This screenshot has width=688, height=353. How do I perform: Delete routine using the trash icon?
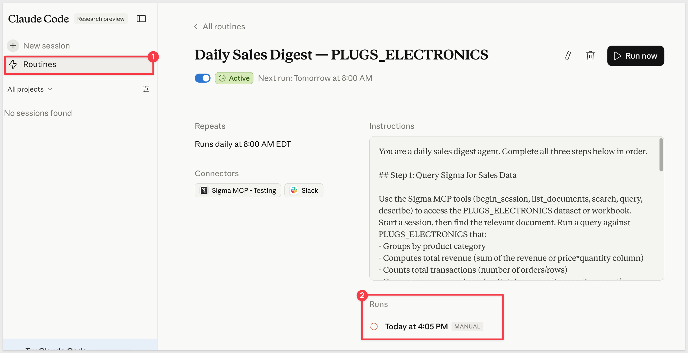coord(590,56)
